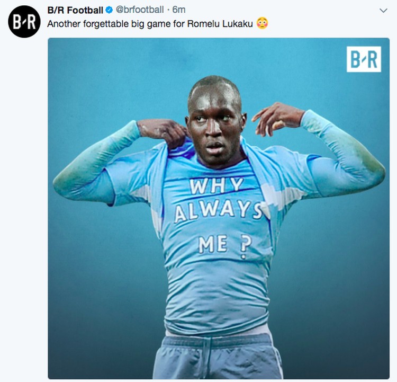Screen dimensions: 397x382
Task: Open the attached tweet image
Action: 219,208
